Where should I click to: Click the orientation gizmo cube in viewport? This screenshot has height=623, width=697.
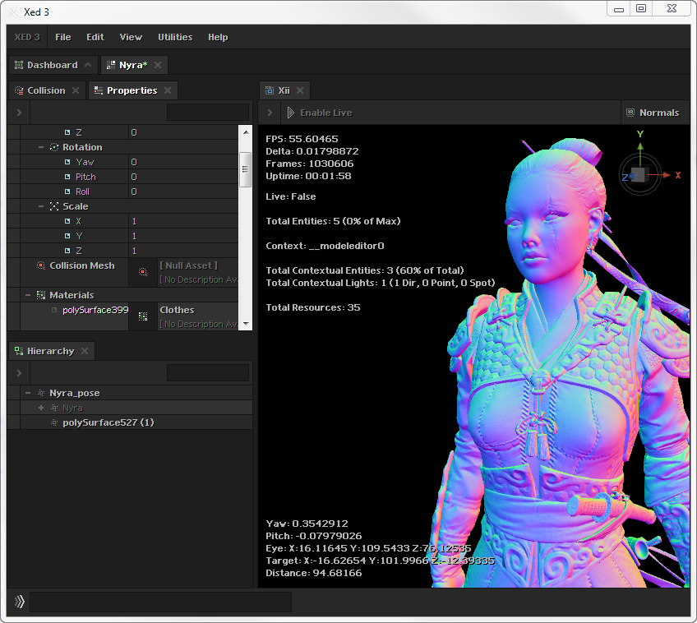point(639,173)
